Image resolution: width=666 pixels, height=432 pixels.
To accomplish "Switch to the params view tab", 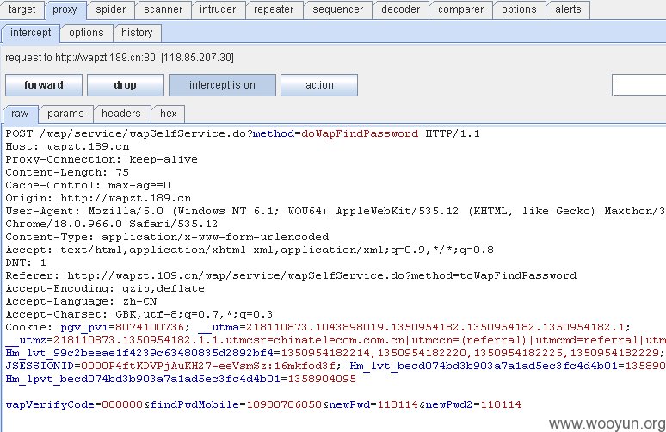I will tap(65, 114).
